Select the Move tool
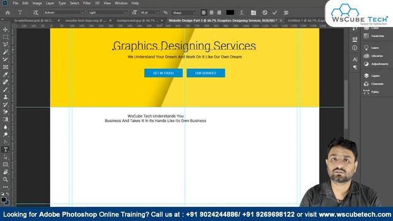The image size is (393, 221). click(6, 29)
